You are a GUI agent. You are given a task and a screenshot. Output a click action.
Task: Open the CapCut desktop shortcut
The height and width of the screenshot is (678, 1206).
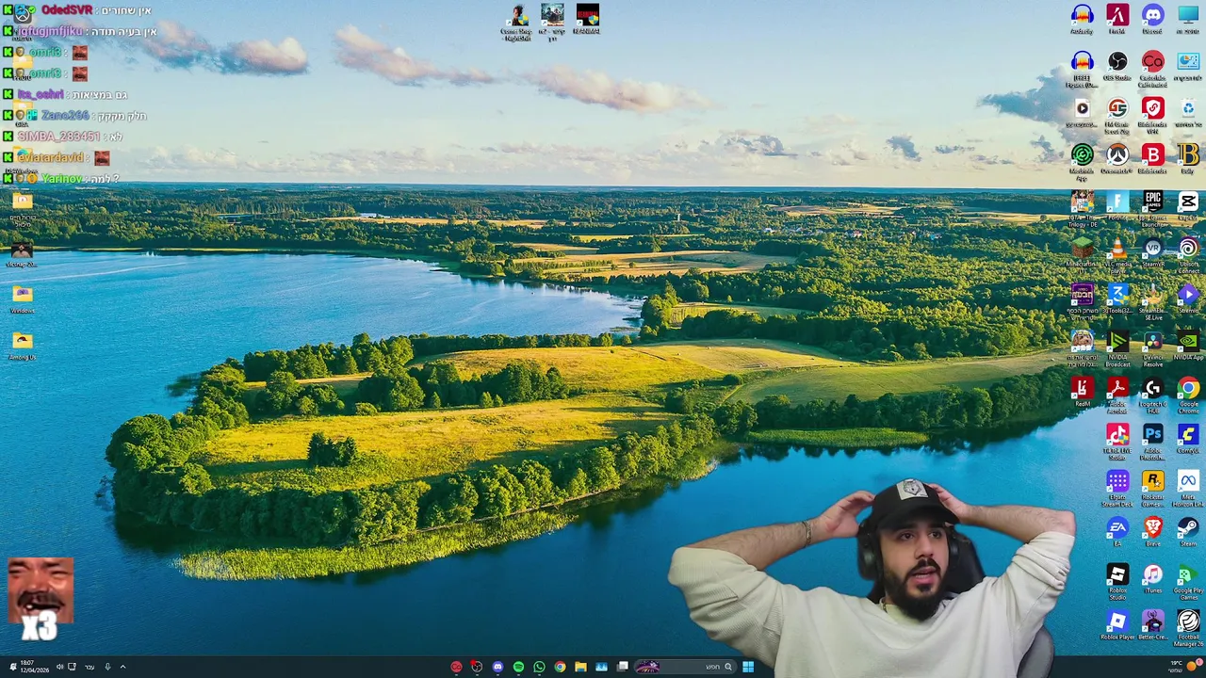(1188, 202)
